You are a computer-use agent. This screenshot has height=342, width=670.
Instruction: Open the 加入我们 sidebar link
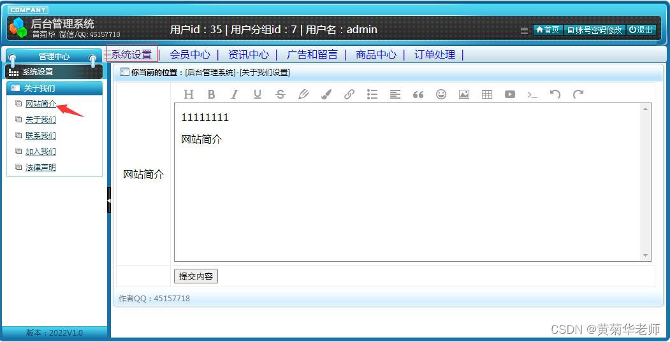[x=41, y=152]
